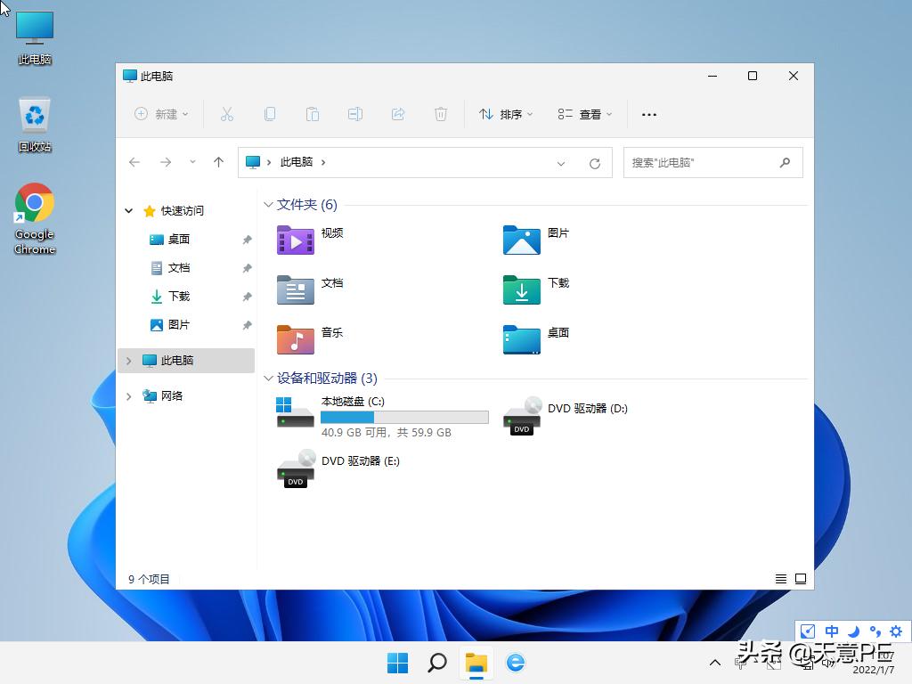912x684 pixels.
Task: Open DVD 驱动器 (D:) drive
Action: click(x=566, y=415)
